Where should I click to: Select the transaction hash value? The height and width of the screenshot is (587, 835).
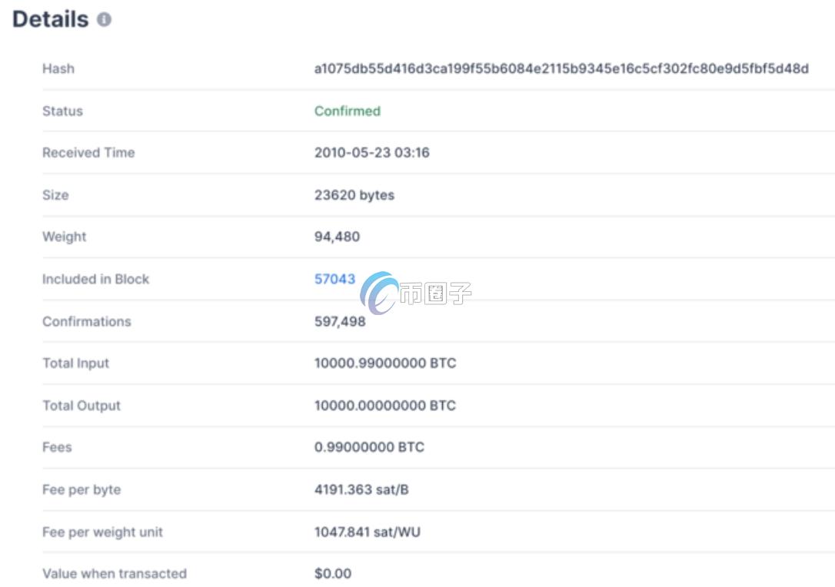click(x=561, y=68)
